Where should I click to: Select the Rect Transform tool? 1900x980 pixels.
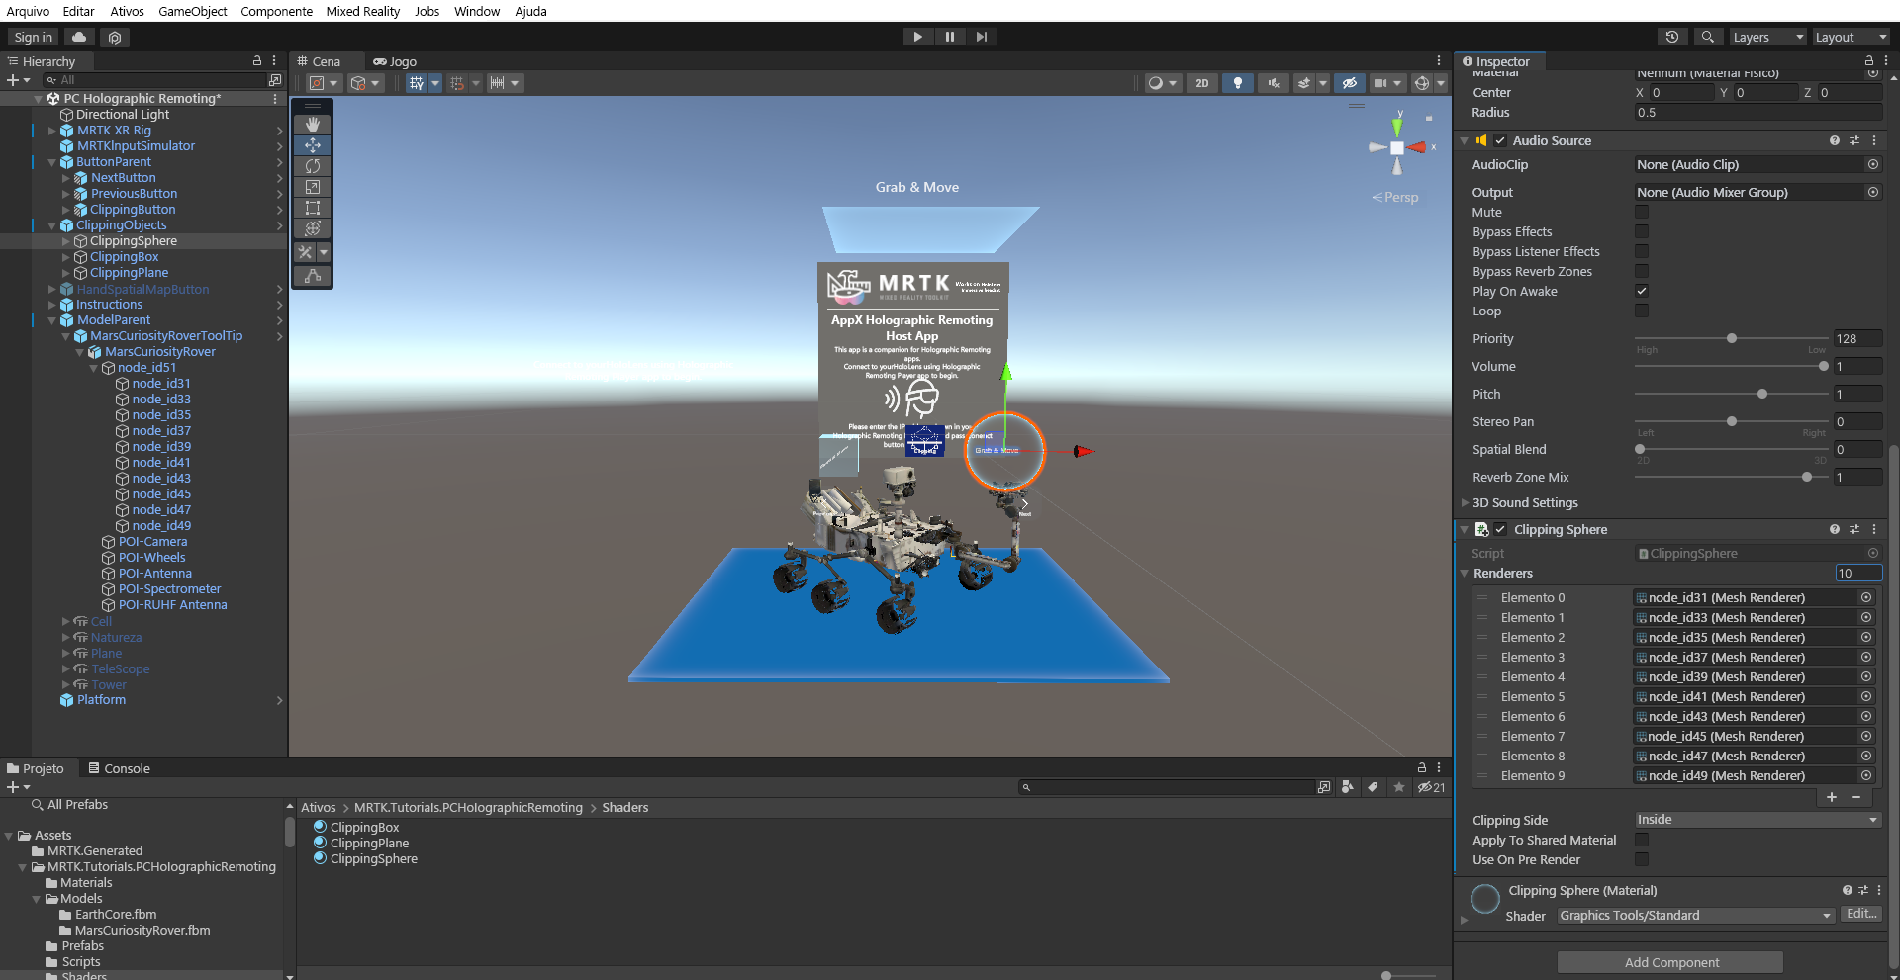tap(313, 208)
